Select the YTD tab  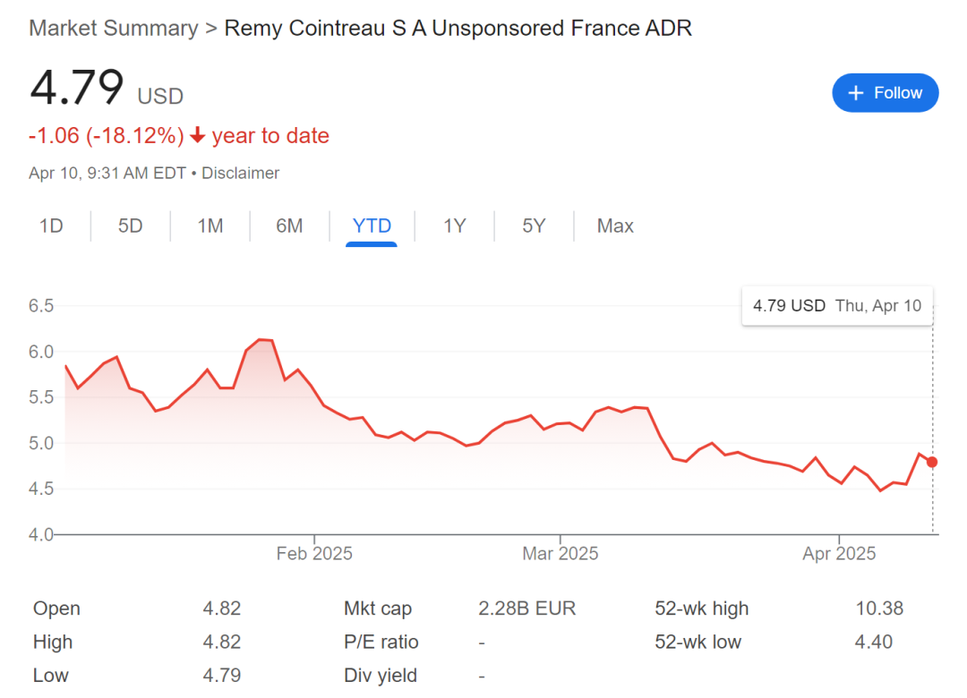pos(372,226)
